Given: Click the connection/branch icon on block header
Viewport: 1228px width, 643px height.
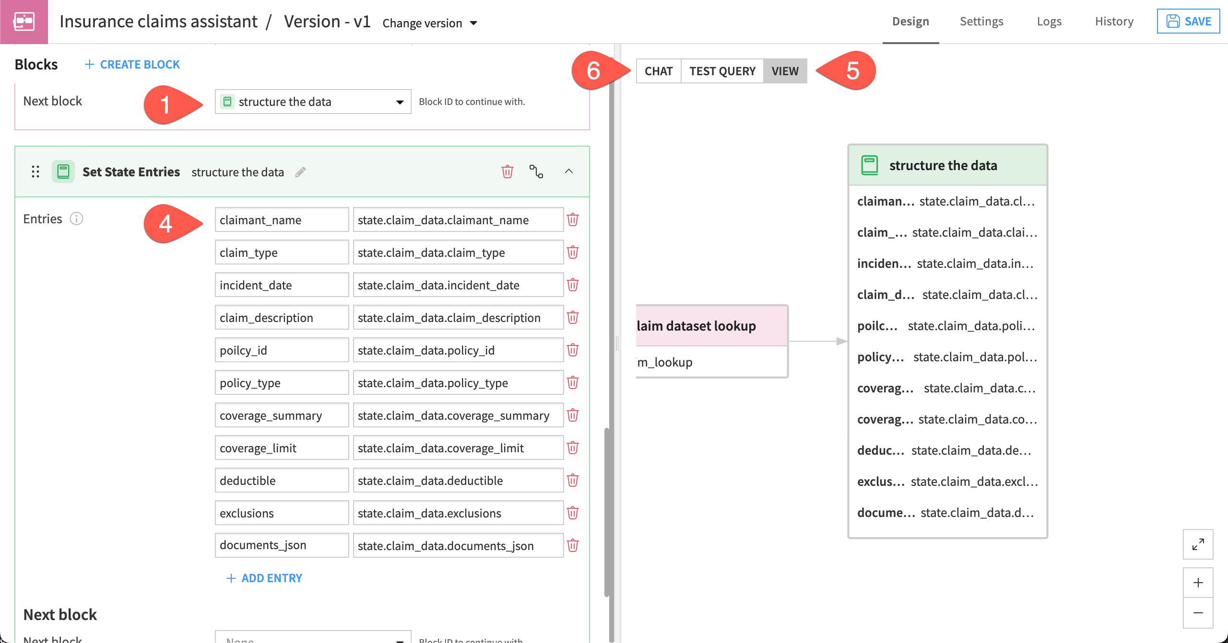Looking at the screenshot, I should pyautogui.click(x=537, y=172).
